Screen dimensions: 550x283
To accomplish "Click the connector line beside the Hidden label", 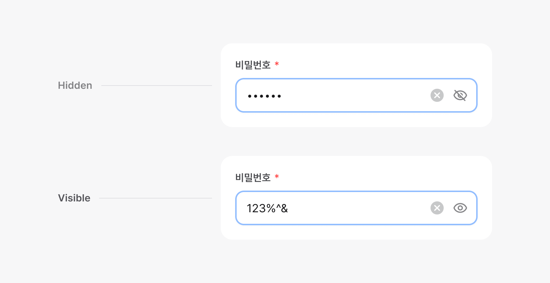I will (x=156, y=86).
